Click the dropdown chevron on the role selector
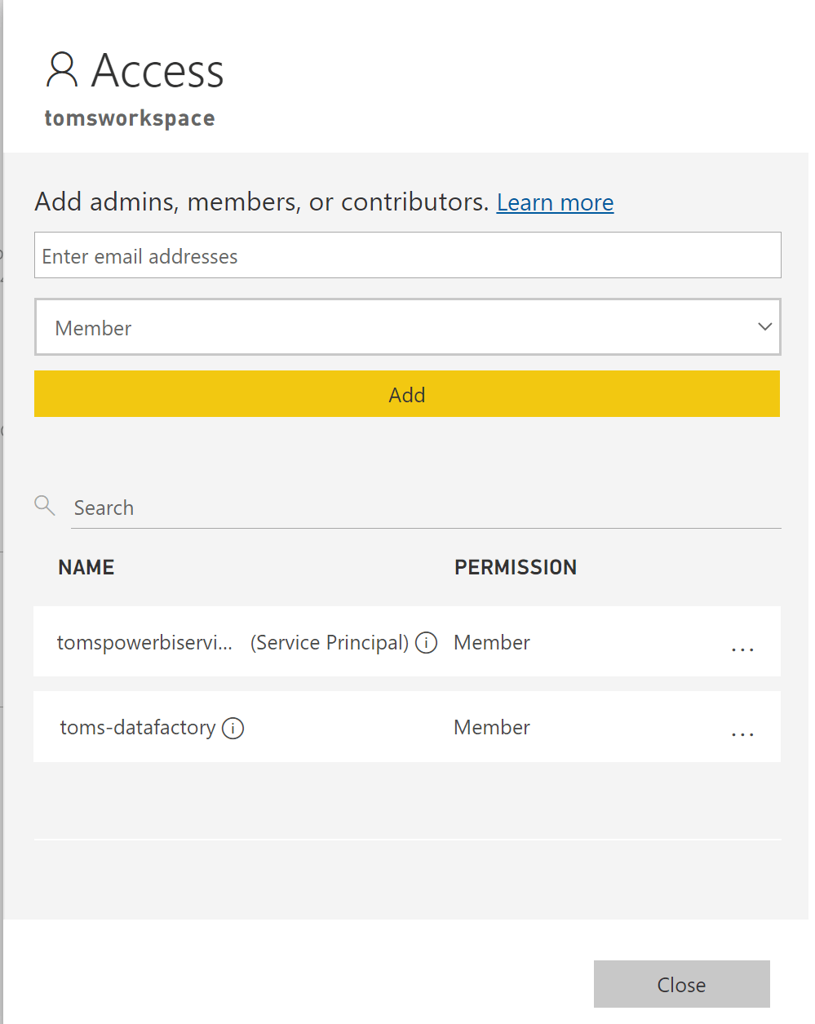Image resolution: width=815 pixels, height=1024 pixels. (764, 326)
